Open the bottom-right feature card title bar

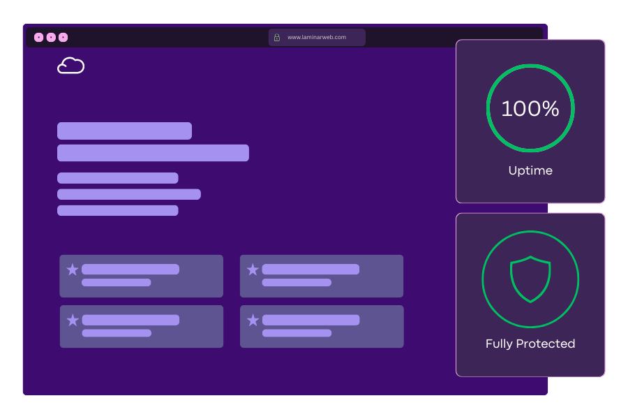311,320
